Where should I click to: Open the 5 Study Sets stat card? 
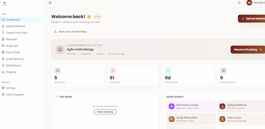(78, 76)
